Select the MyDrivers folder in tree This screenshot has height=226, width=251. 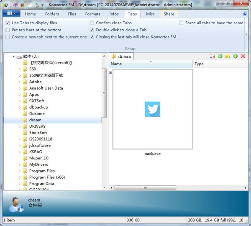(38, 164)
